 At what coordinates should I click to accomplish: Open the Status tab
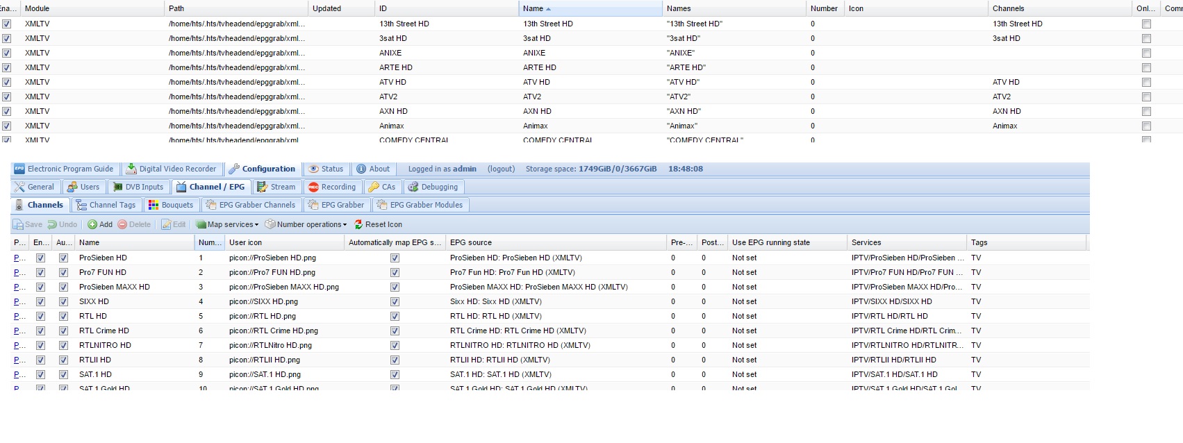click(326, 169)
